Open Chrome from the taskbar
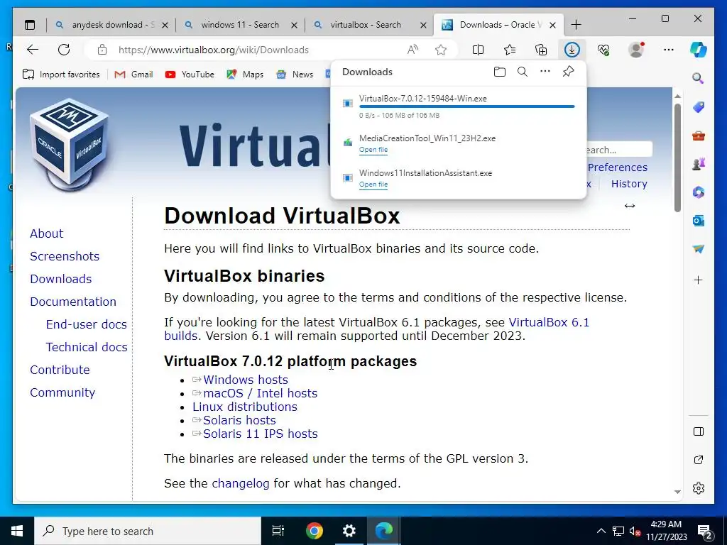Image resolution: width=727 pixels, height=545 pixels. [314, 531]
